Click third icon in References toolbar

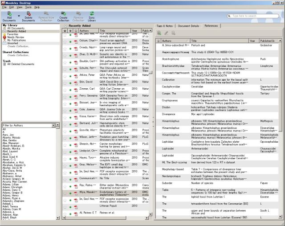(173, 33)
